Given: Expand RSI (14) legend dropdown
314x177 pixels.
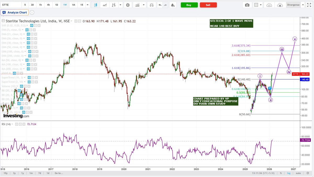Looking at the screenshot, I should tap(12, 124).
